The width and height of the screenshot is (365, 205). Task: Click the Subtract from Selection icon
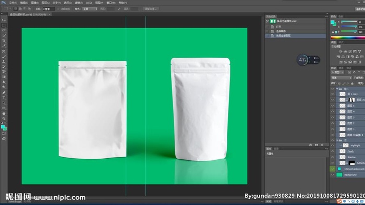[x=25, y=9]
